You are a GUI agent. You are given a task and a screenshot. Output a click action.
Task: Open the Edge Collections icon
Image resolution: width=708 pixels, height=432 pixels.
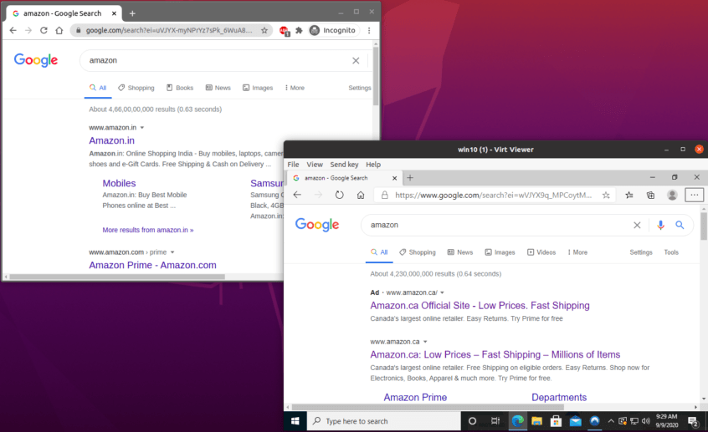(650, 195)
